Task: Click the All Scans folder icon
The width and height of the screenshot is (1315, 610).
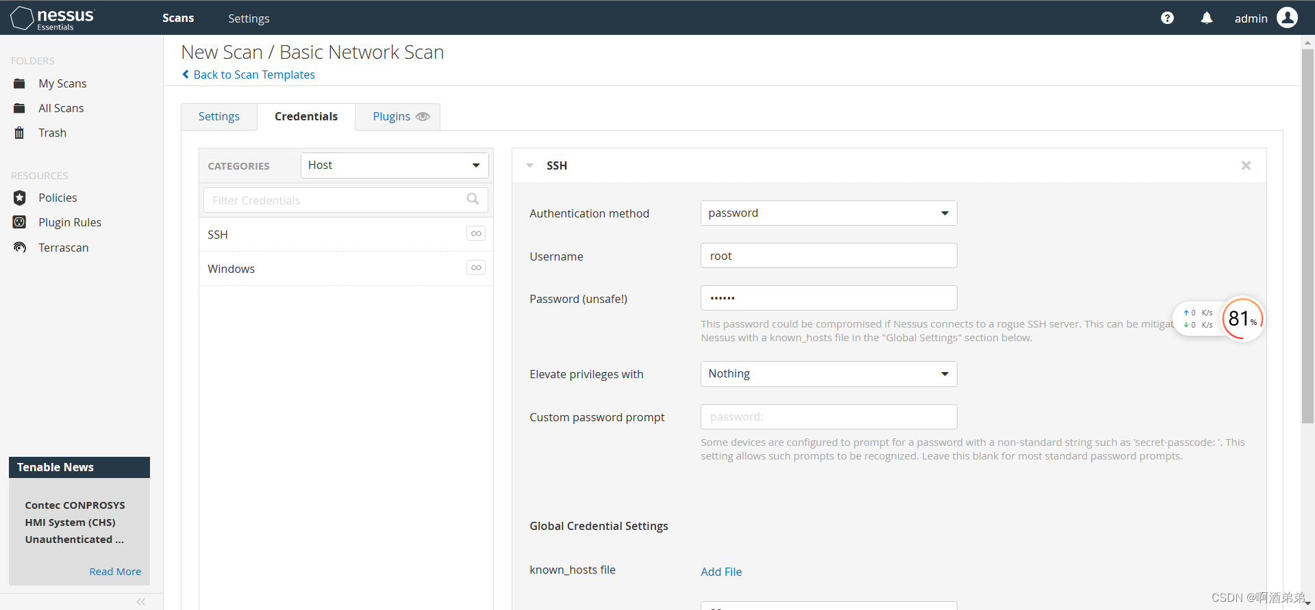Action: point(19,108)
